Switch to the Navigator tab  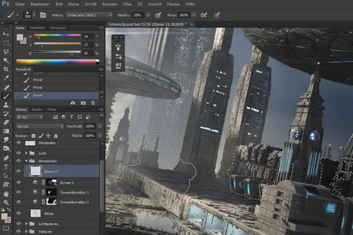coord(58,27)
